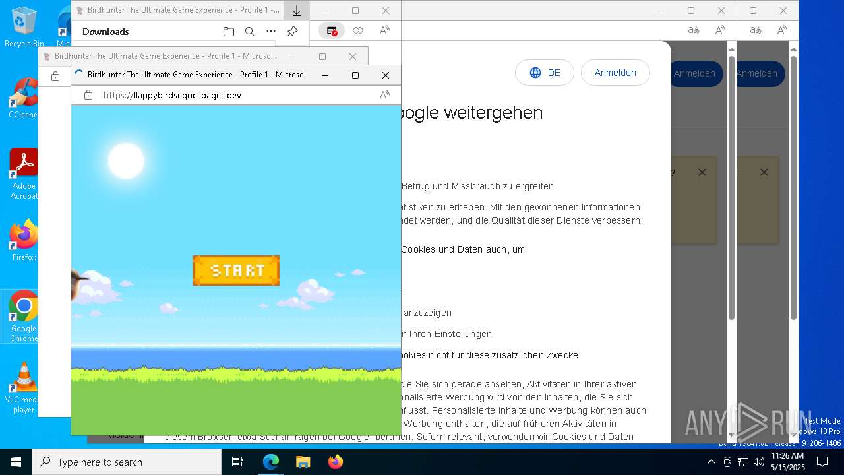Click the downloads arrow button in titlebar
The width and height of the screenshot is (844, 475).
[297, 11]
